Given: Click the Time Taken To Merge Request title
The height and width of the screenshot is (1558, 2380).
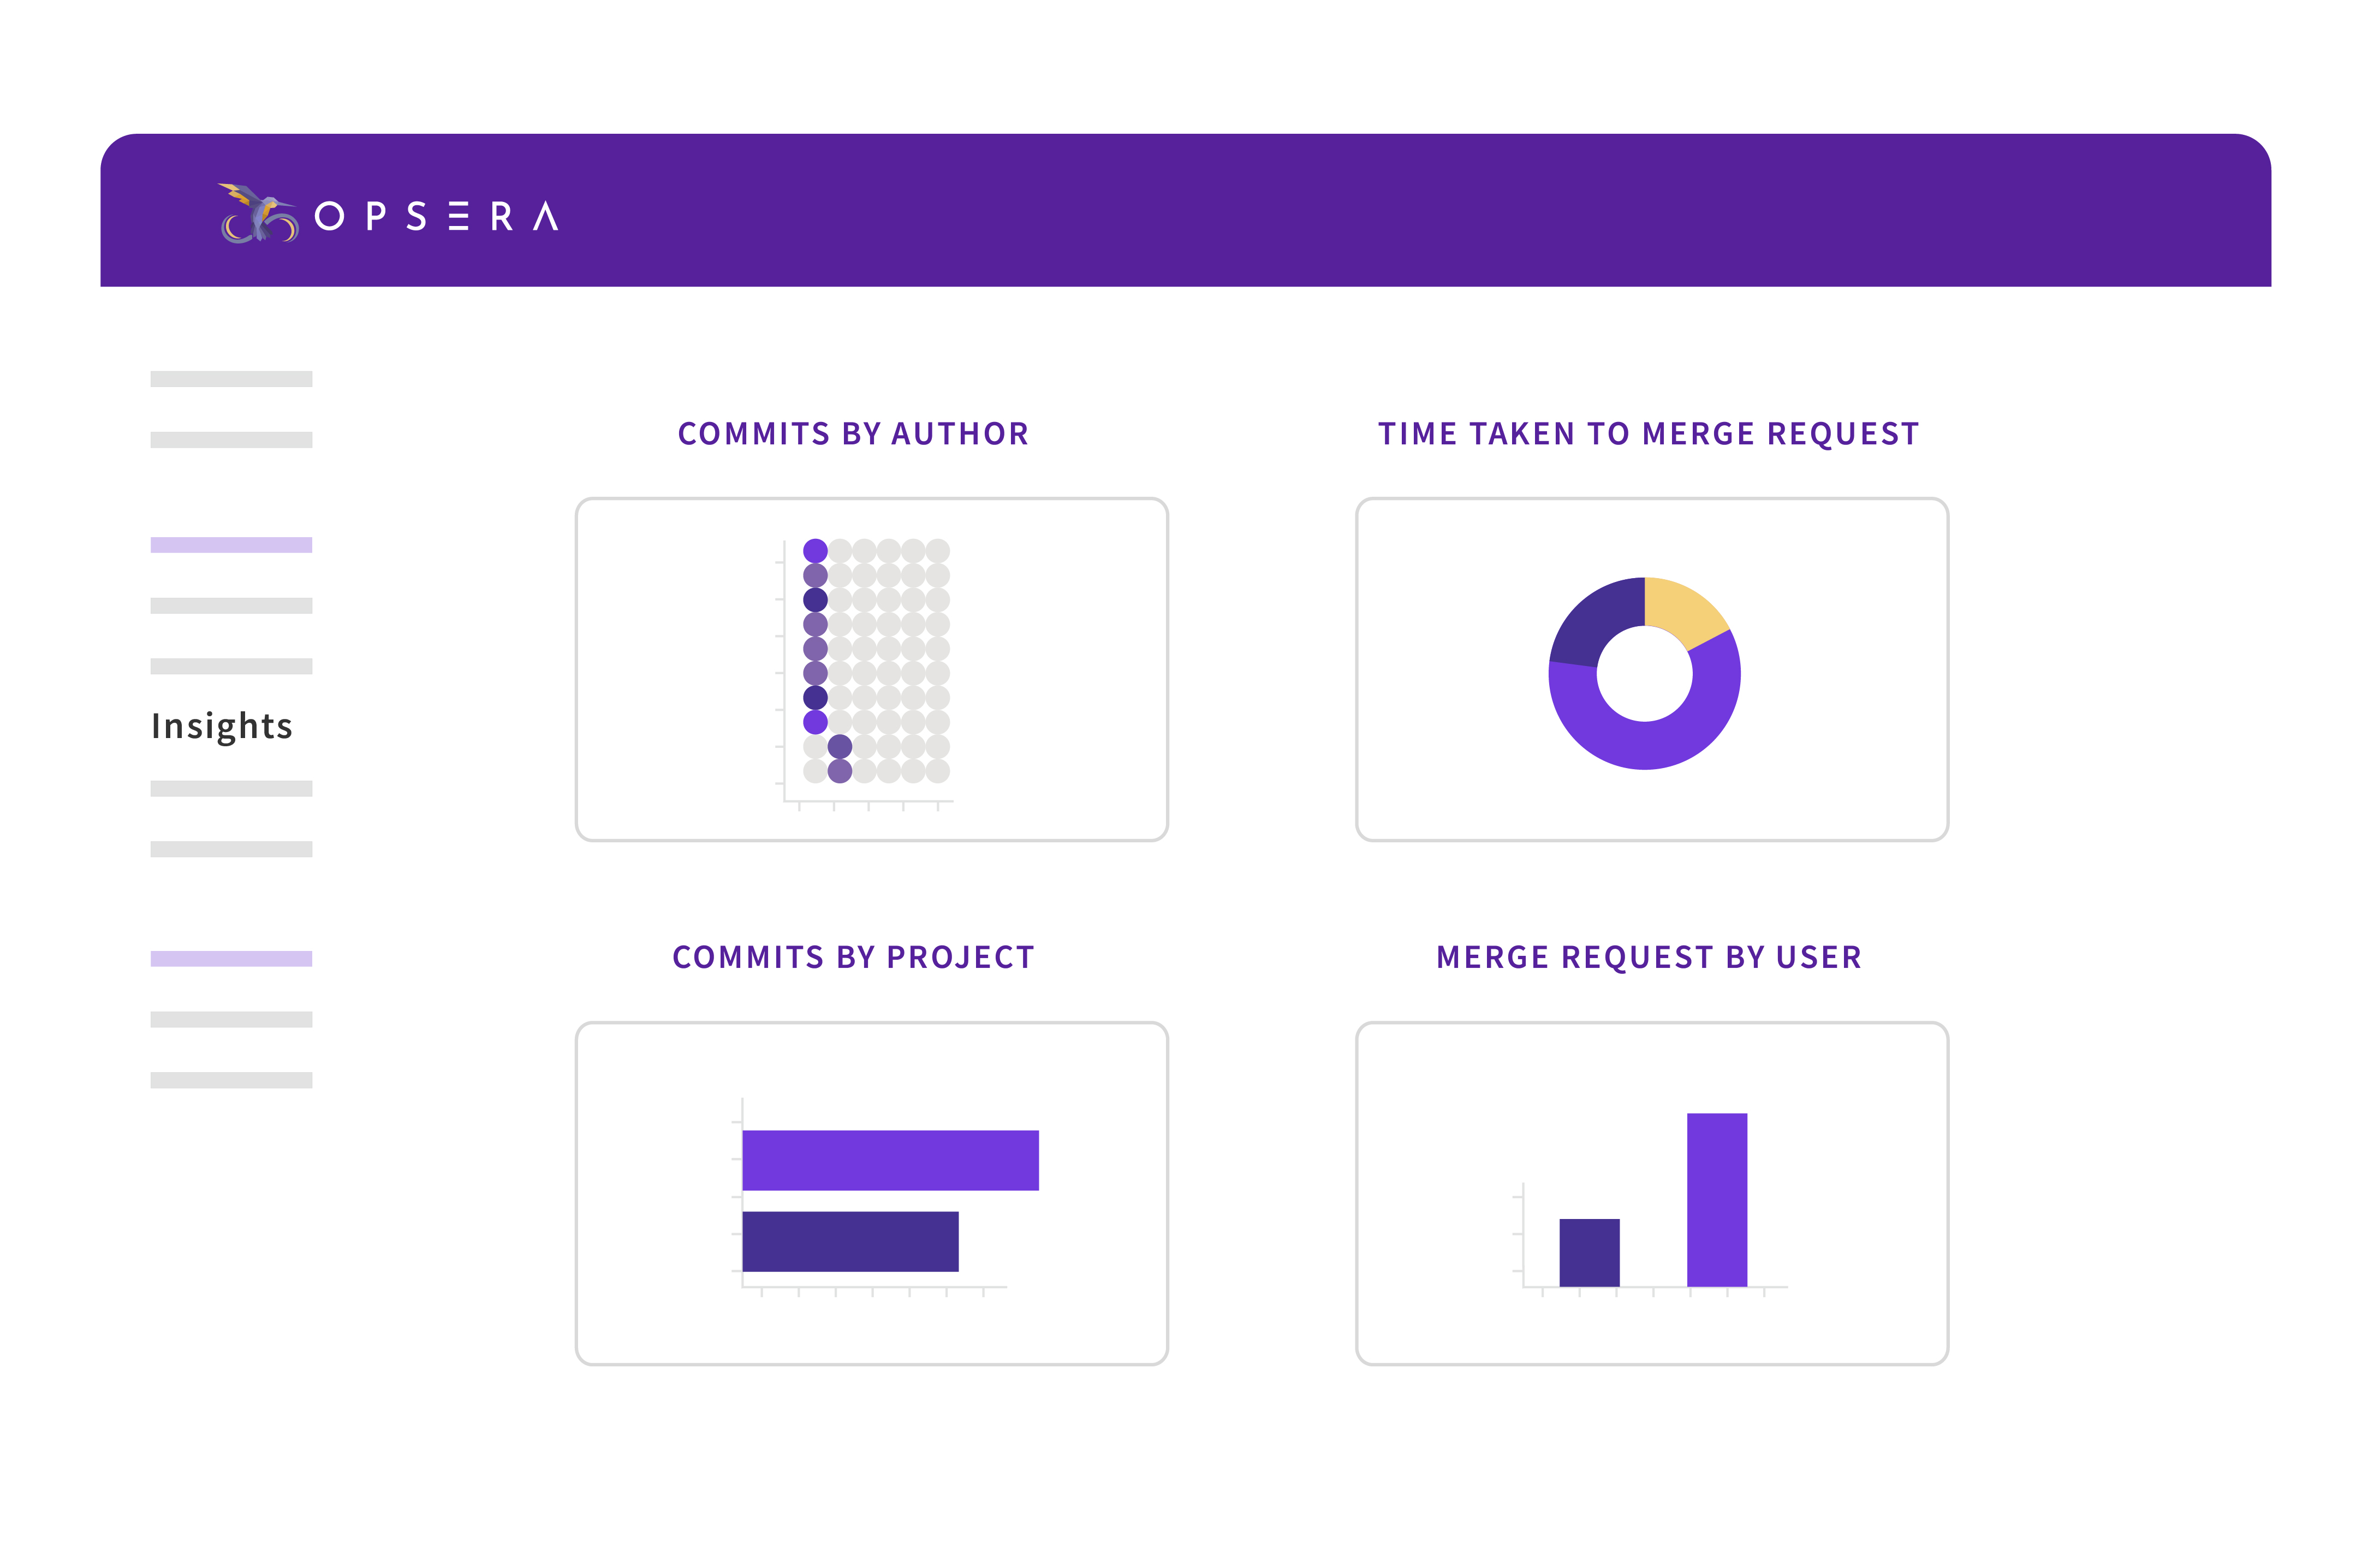Looking at the screenshot, I should [1648, 434].
